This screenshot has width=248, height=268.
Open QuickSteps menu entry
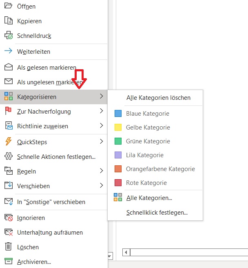click(x=54, y=142)
